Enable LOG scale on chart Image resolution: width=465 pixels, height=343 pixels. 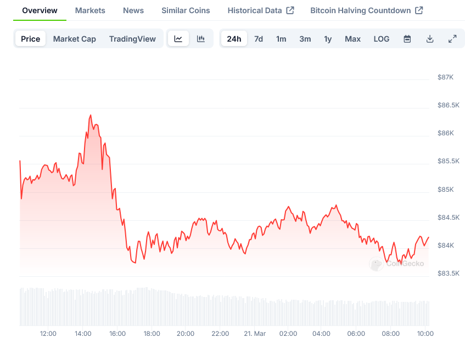pyautogui.click(x=382, y=39)
